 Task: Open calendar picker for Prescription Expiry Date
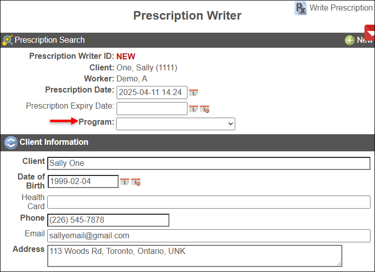194,109
